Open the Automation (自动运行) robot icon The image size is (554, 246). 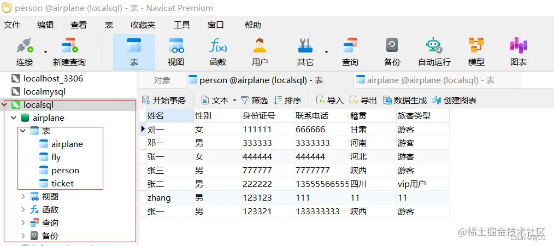point(434,45)
